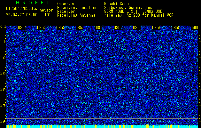Click the 0400 time marker

point(195,28)
